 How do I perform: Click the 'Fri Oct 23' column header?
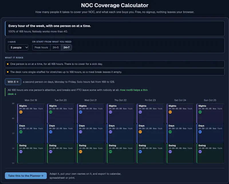(150, 100)
